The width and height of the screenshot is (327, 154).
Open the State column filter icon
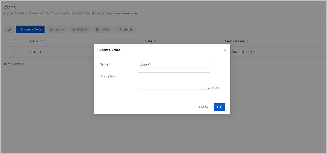[155, 41]
